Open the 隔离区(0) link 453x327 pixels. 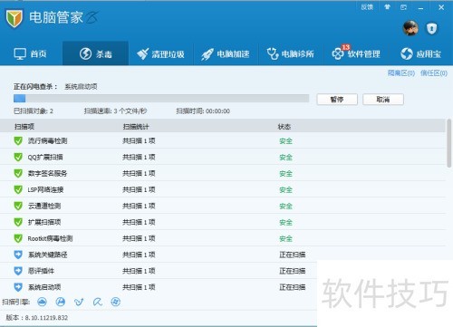click(x=401, y=73)
